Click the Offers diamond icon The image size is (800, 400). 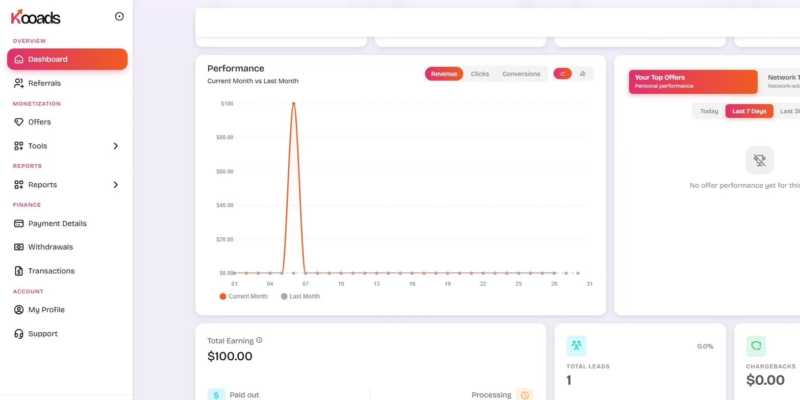[19, 122]
